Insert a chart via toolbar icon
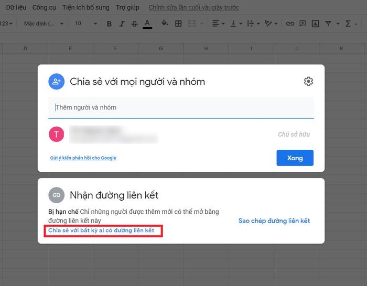367x286 pixels. [315, 24]
